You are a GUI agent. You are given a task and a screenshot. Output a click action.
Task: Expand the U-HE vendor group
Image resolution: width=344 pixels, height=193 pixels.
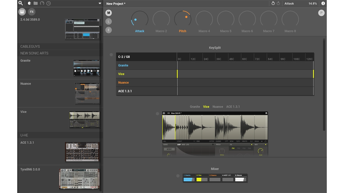(58, 135)
